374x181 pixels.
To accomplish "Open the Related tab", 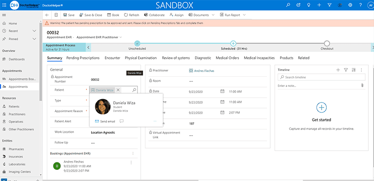I will [x=303, y=58].
